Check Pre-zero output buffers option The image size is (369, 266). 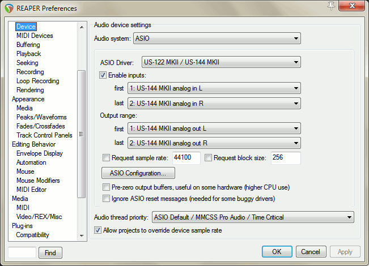tap(106, 187)
